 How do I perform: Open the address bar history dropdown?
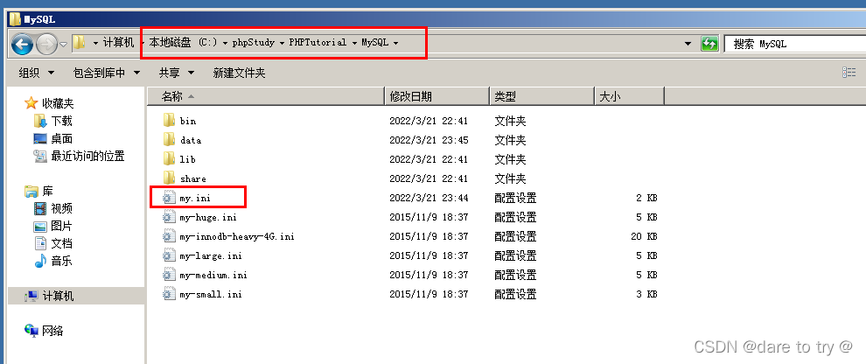[x=688, y=43]
